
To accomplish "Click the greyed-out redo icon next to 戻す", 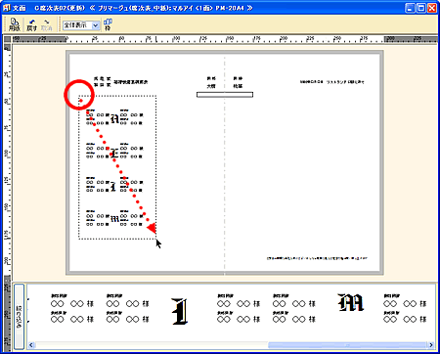I will (47, 24).
